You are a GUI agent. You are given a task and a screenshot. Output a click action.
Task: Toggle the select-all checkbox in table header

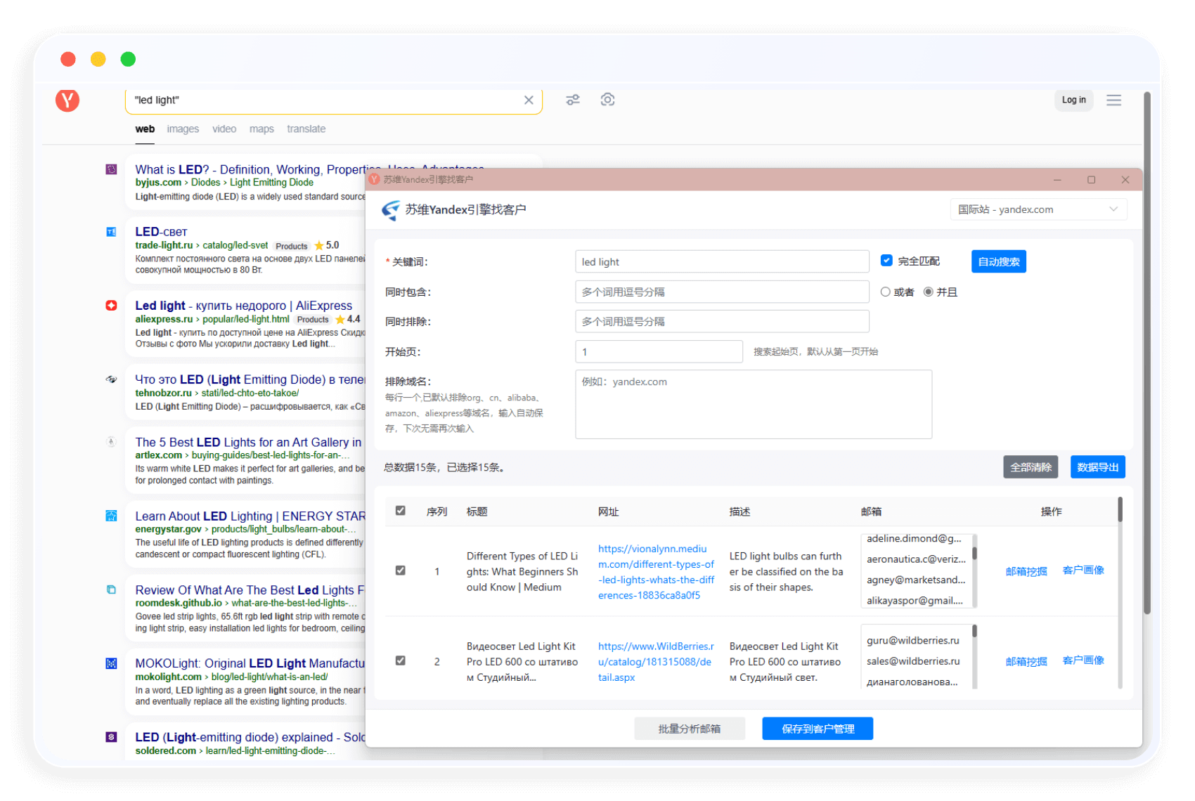click(x=401, y=511)
